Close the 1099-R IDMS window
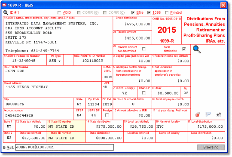This screenshot has height=157, width=232. tap(223, 5)
